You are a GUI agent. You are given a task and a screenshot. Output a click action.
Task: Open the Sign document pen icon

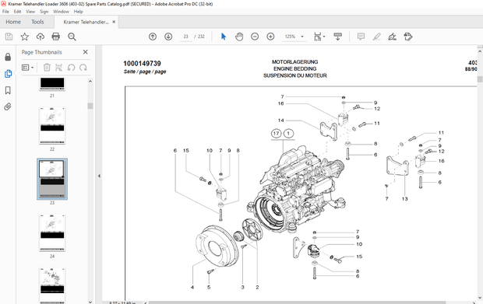click(x=392, y=37)
